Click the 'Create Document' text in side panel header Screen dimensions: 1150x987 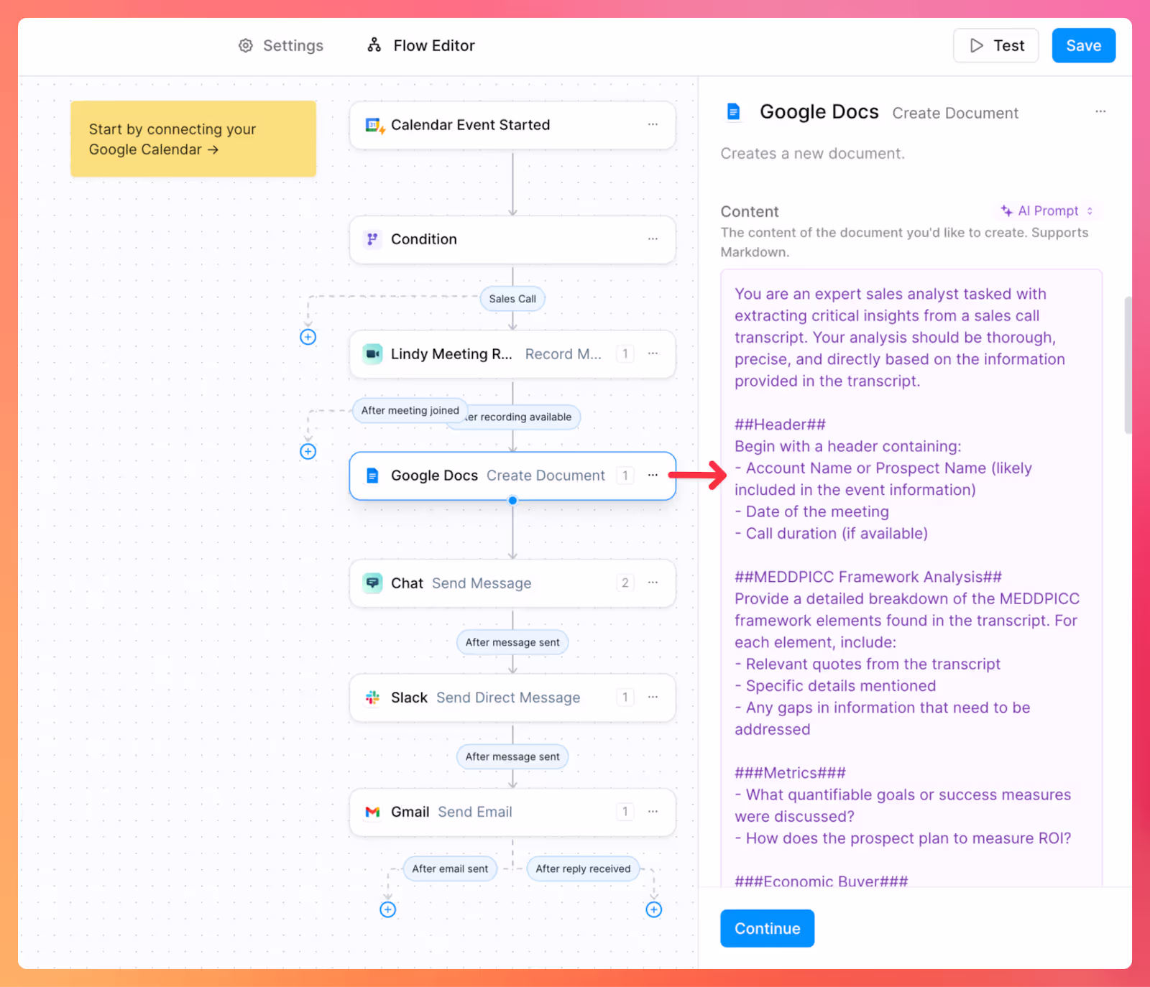tap(955, 113)
